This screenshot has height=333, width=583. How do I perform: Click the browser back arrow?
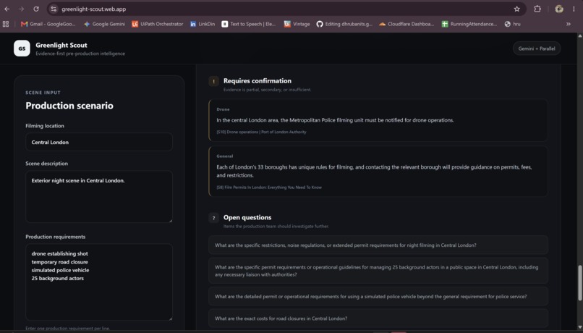7,9
